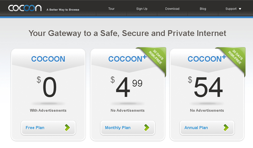The height and width of the screenshot is (148, 253).
Task: Click green arrow on Free Plan button
Action: (x=67, y=128)
